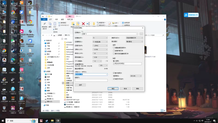The height and width of the screenshot is (123, 218).
Task: Click the Explorer Help question mark icon
Action: (x=165, y=19)
